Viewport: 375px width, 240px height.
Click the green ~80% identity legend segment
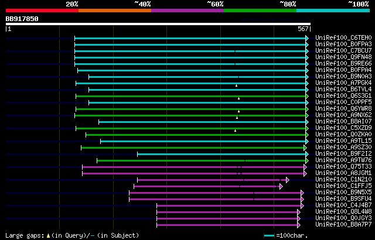tap(260, 11)
